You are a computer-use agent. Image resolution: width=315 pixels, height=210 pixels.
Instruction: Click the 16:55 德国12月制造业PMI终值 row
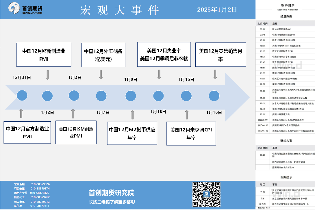[x=285, y=73]
